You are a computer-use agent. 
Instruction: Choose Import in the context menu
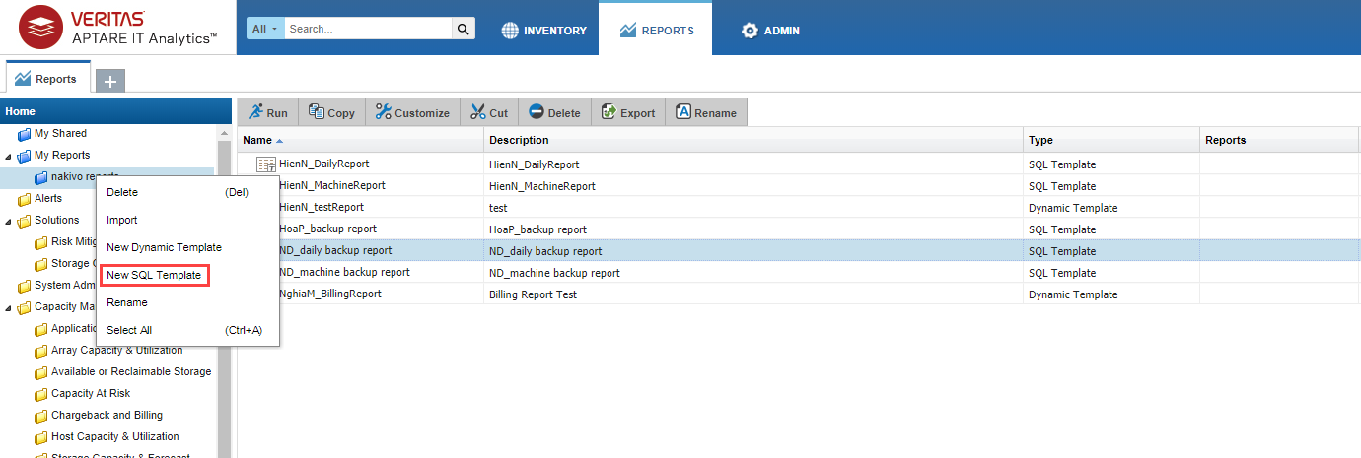[122, 220]
